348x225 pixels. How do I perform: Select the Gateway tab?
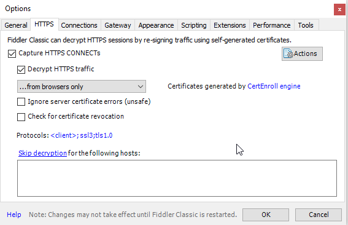pos(118,25)
